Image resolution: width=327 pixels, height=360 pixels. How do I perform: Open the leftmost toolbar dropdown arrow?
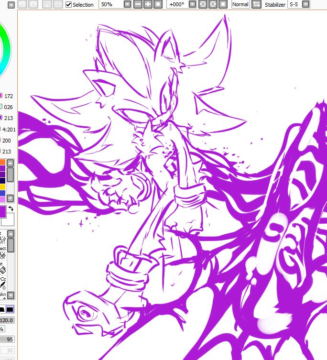[x=11, y=5]
